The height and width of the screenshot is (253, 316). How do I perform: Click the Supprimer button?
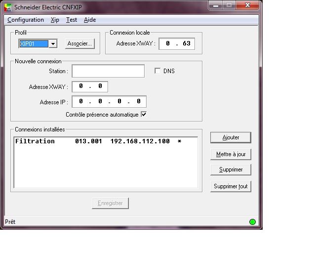[x=231, y=169]
